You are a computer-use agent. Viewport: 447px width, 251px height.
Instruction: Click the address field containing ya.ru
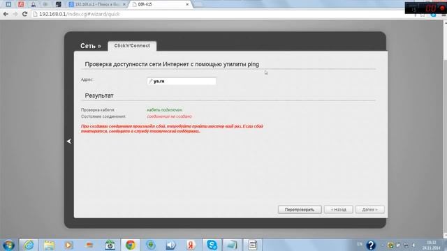point(182,81)
